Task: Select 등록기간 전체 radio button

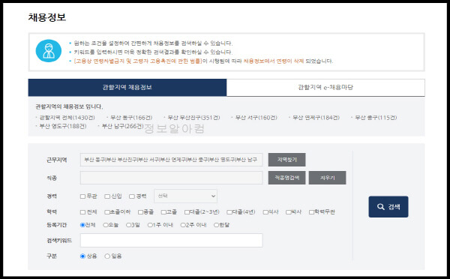Action: pos(82,225)
